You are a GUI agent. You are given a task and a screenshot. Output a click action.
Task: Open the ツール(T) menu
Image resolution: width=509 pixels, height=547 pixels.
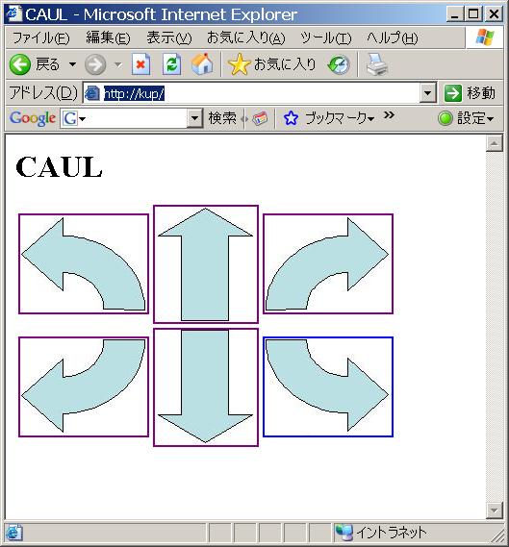coord(326,37)
